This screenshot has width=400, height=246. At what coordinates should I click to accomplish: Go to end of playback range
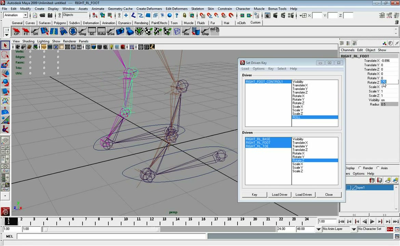click(x=396, y=221)
